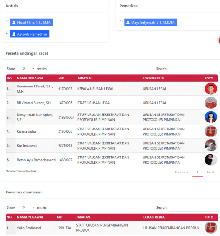The height and width of the screenshot is (236, 220).
Task: Sort Peserta table by NO column
Action: point(9,78)
